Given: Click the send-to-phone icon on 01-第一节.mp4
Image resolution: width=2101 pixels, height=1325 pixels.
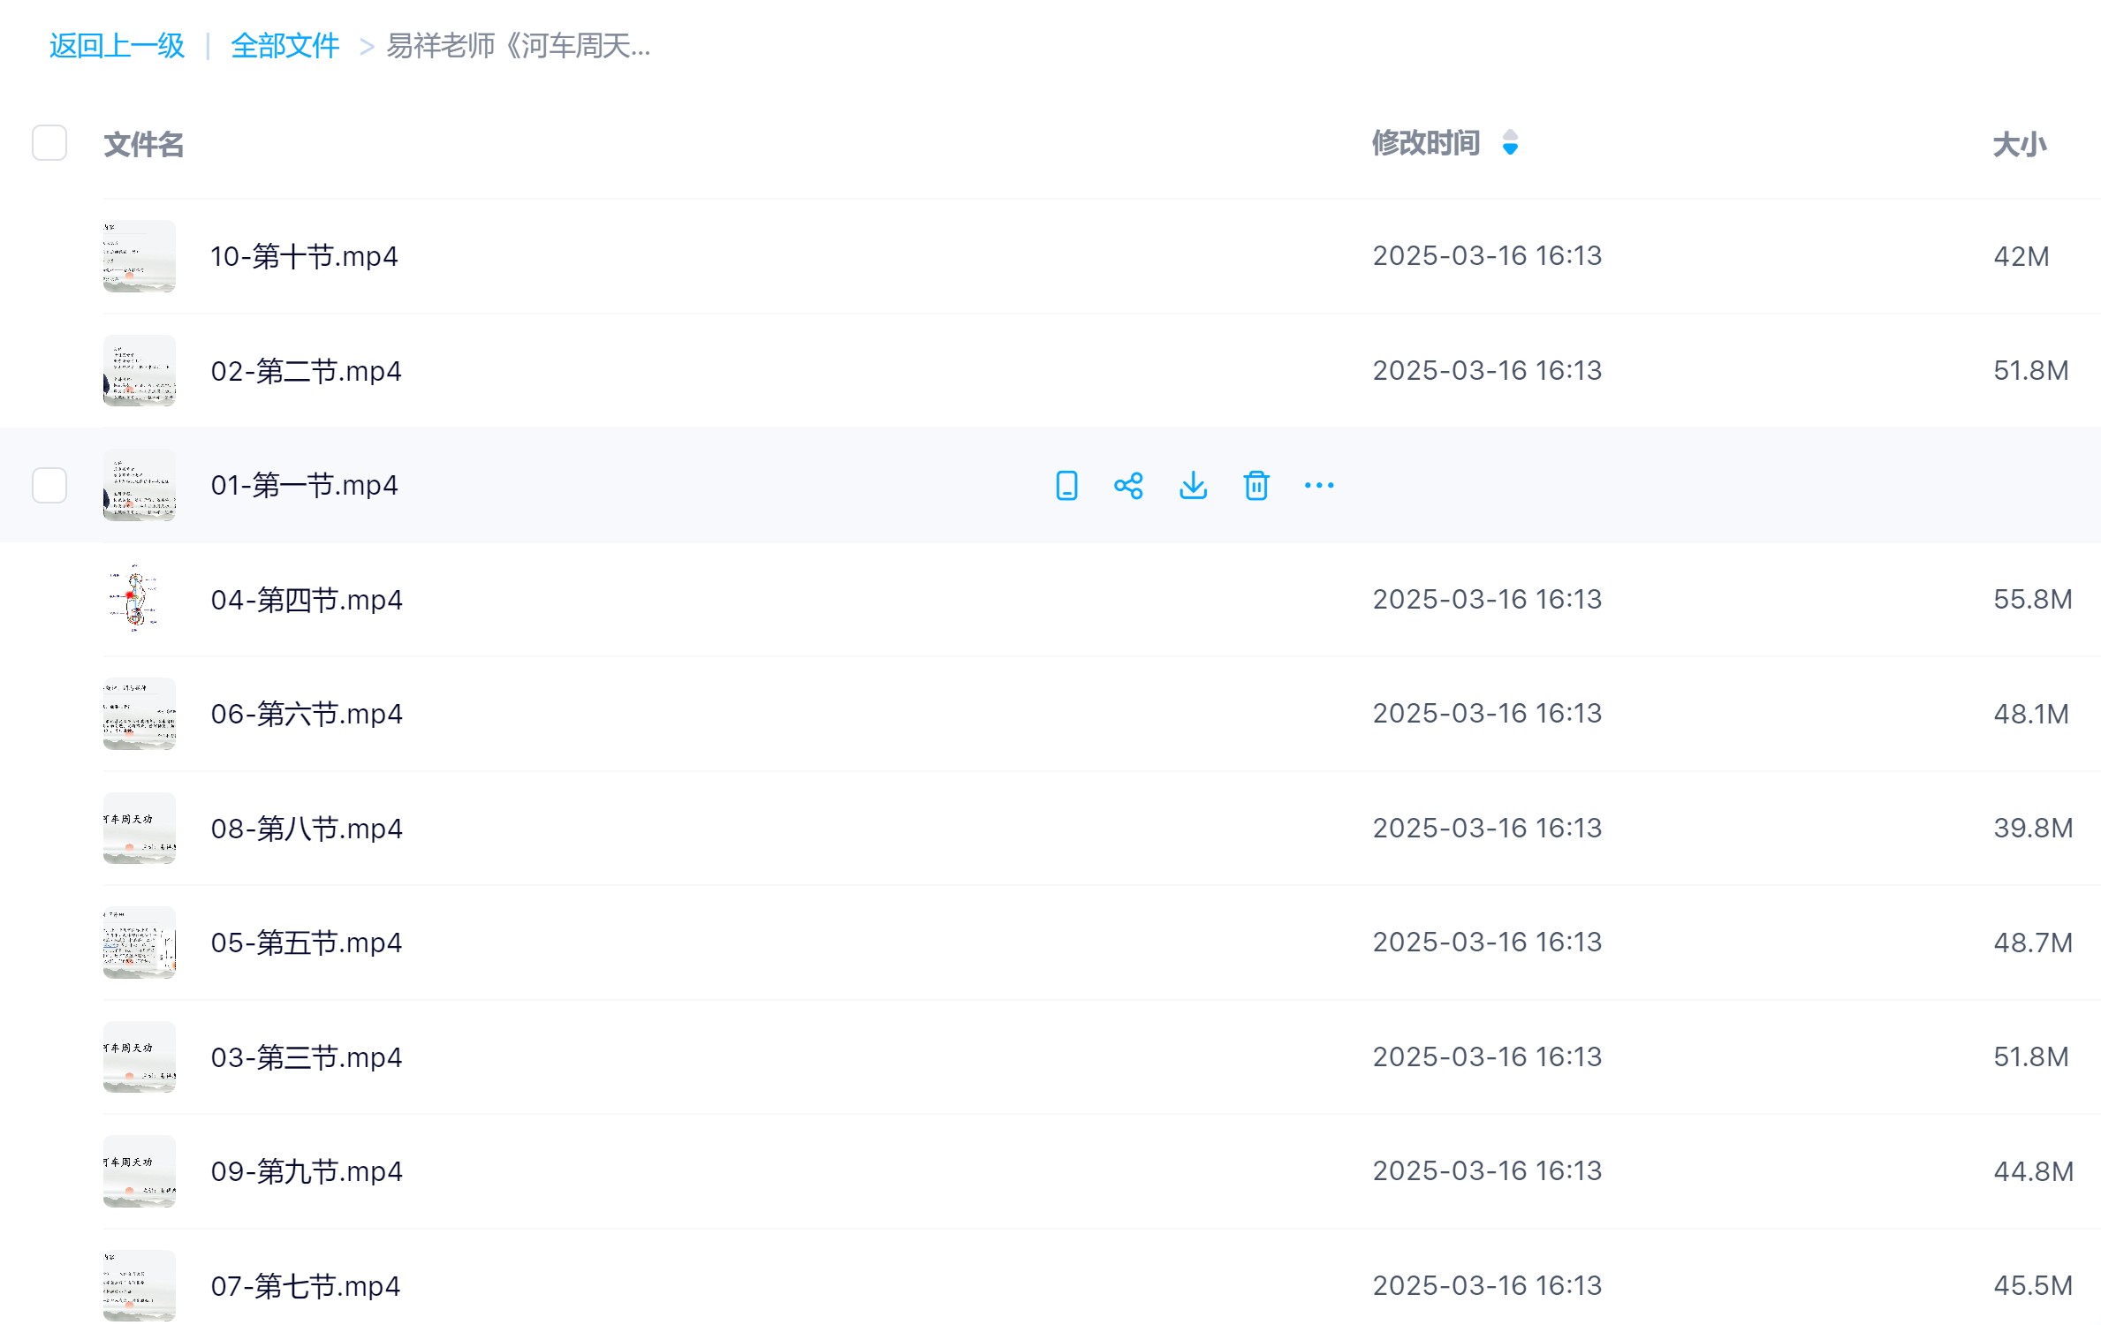Looking at the screenshot, I should (x=1066, y=485).
